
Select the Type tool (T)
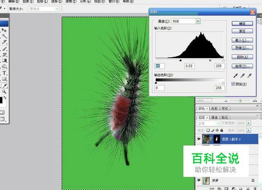(x=4, y=73)
